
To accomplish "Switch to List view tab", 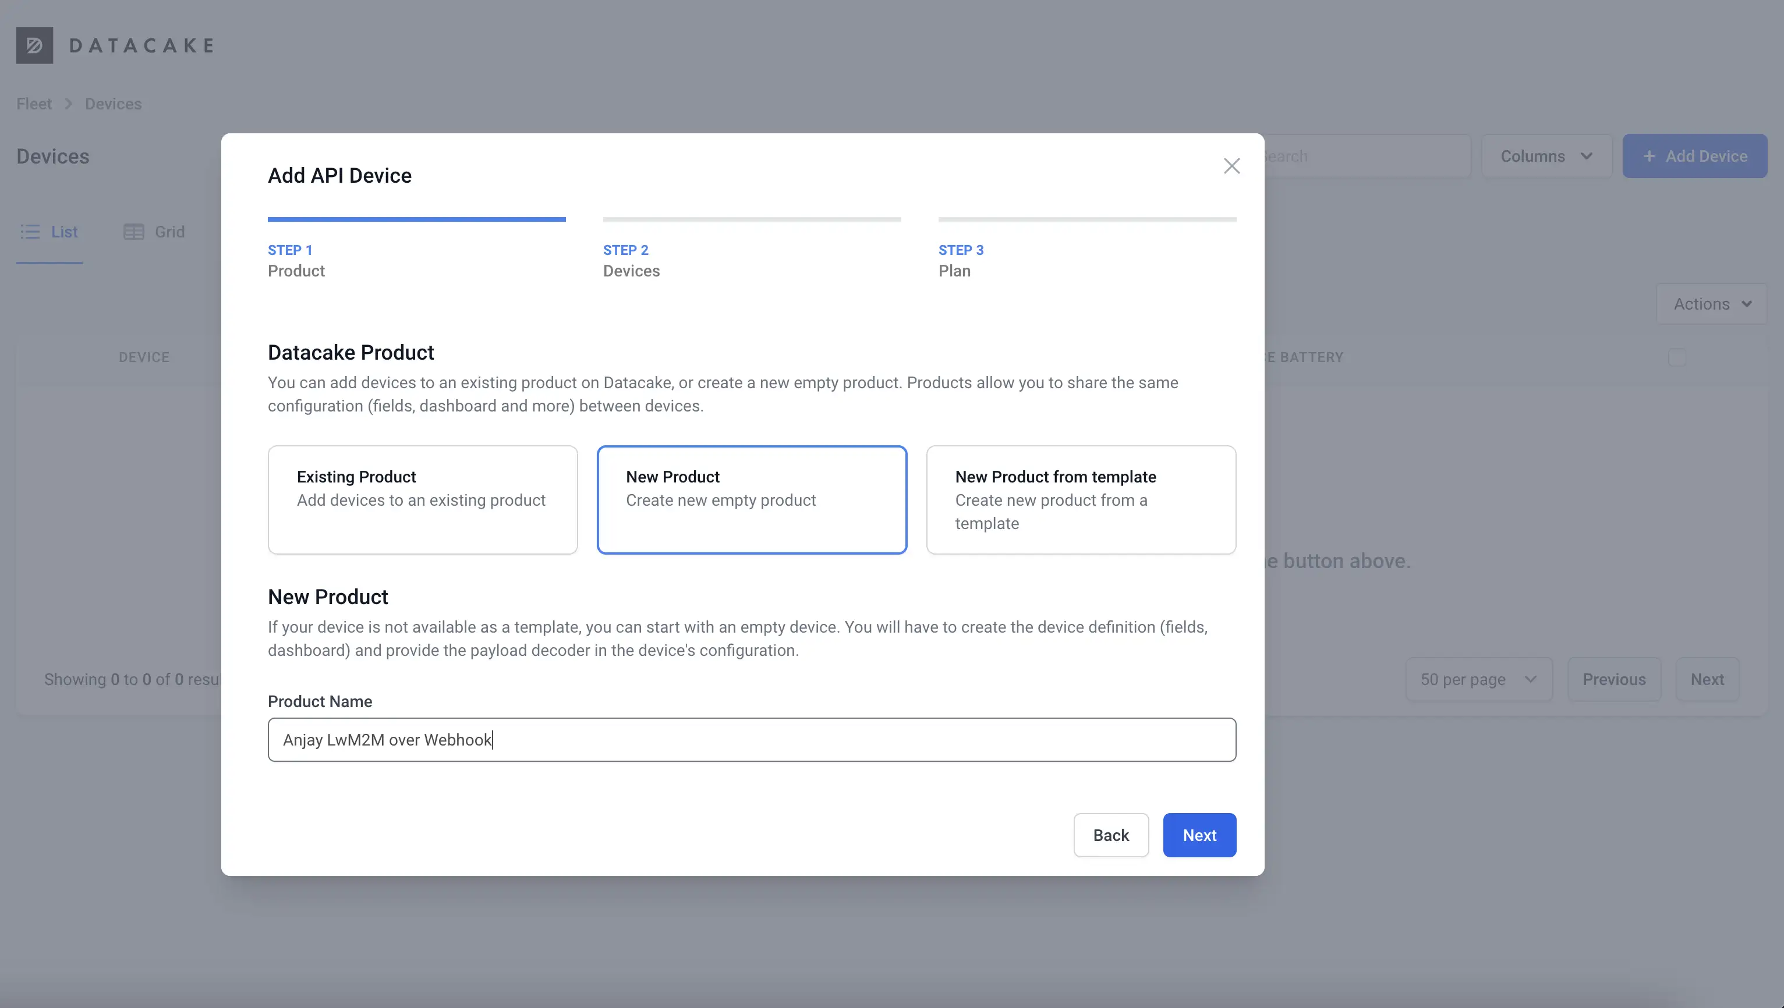I will pos(49,232).
